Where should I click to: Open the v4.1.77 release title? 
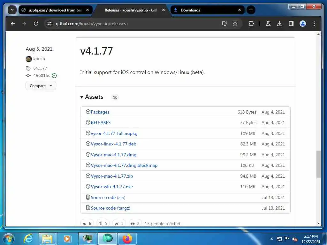click(x=96, y=51)
